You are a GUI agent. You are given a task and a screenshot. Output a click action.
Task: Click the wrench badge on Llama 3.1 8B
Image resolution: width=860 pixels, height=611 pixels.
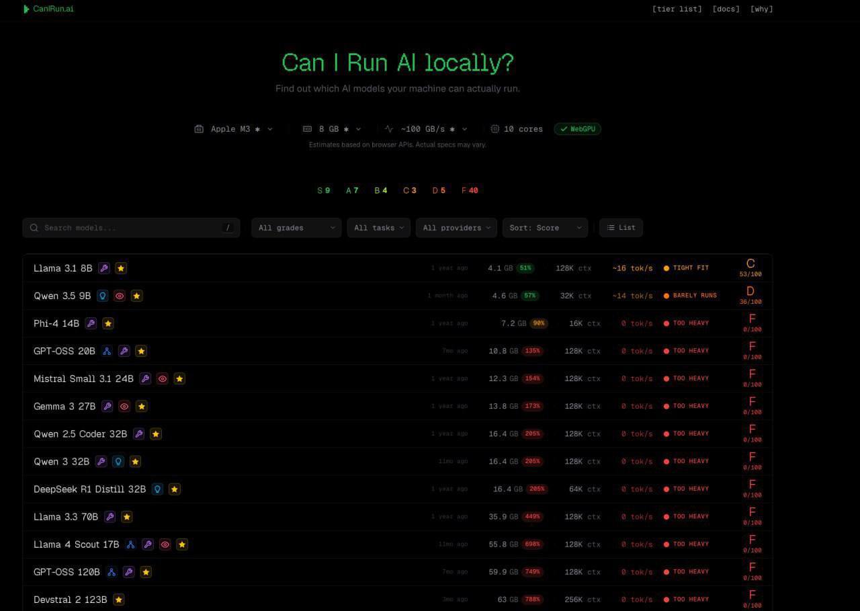pos(104,268)
